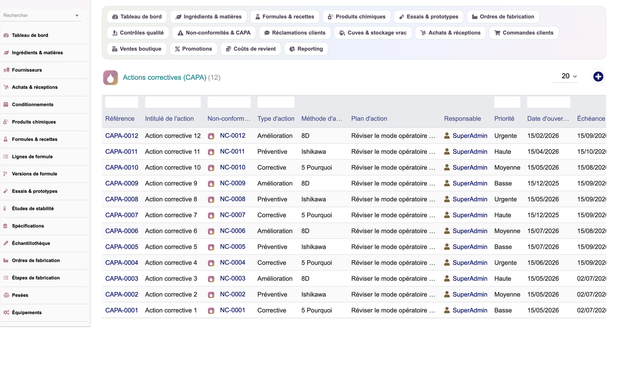Open SuperAdmin link in CAPA-0009 row
619x386 pixels.
tap(470, 183)
